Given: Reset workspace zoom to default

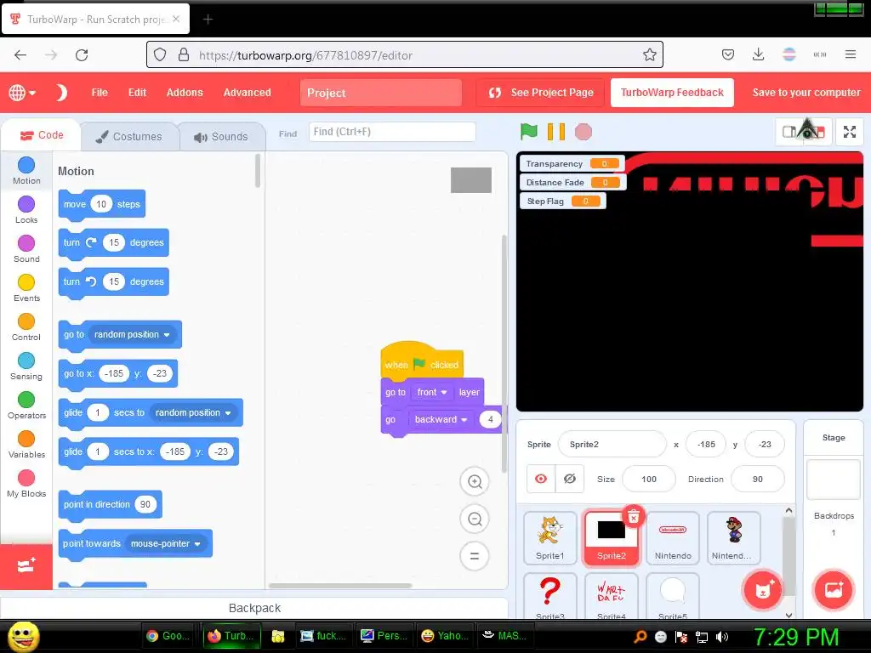Looking at the screenshot, I should pyautogui.click(x=475, y=556).
